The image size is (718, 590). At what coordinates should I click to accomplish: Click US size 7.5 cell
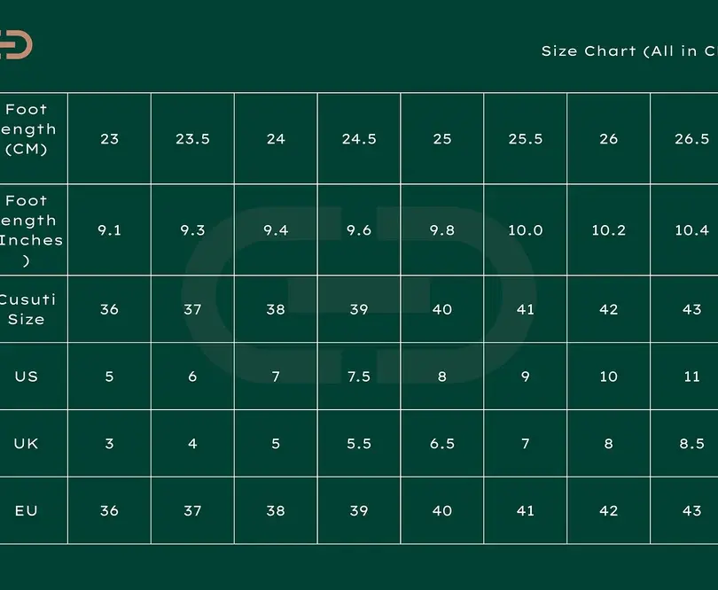[359, 377]
